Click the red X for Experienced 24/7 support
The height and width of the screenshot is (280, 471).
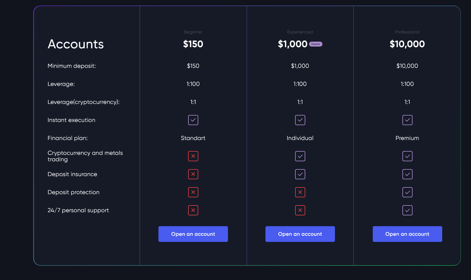click(300, 210)
